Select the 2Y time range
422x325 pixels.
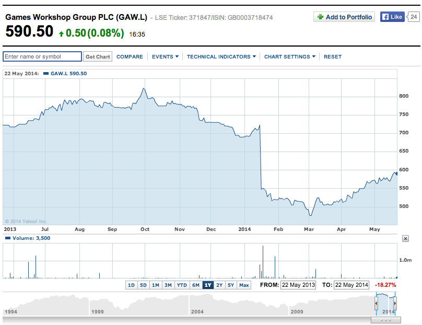pyautogui.click(x=219, y=285)
